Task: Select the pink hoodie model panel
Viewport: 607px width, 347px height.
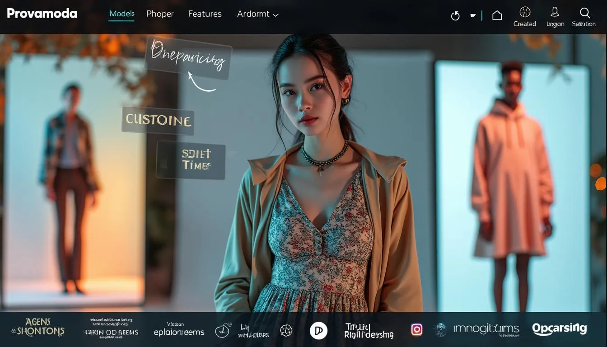Action: tap(512, 185)
